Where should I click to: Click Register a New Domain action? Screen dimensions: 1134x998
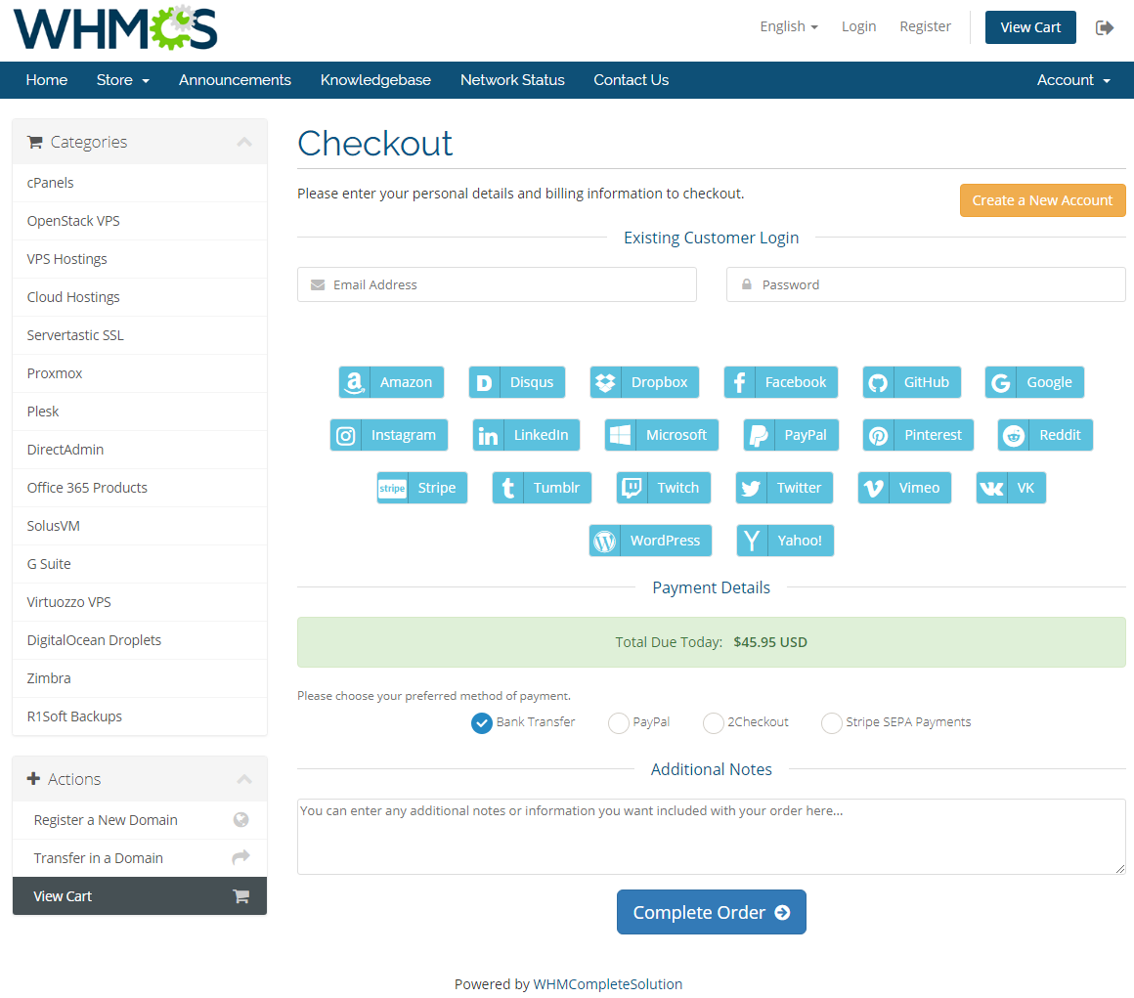point(140,820)
